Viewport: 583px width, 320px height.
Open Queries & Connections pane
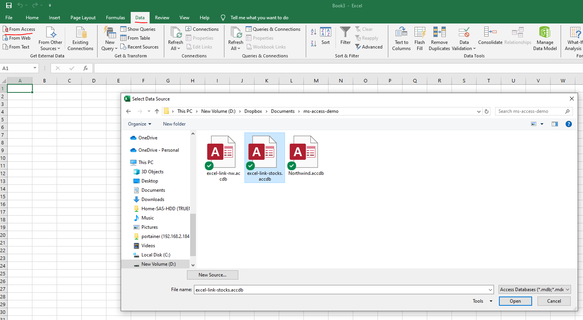[273, 29]
